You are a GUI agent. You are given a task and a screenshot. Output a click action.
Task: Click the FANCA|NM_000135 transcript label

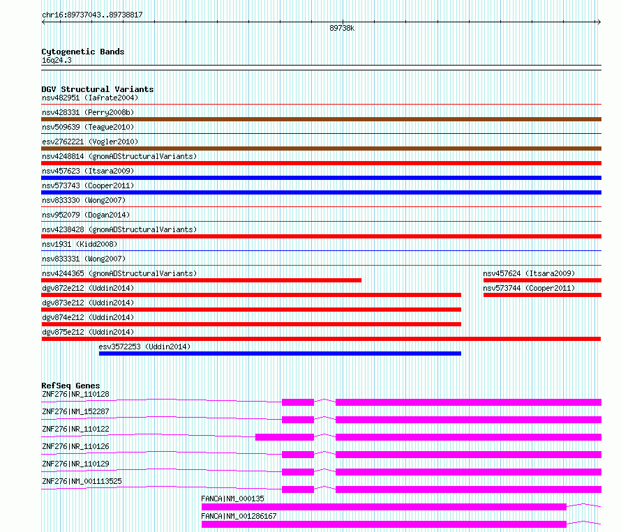pyautogui.click(x=232, y=499)
